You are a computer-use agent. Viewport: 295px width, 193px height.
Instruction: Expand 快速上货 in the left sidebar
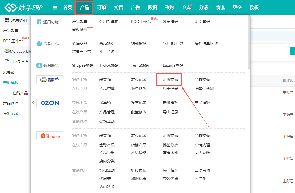pos(20,62)
